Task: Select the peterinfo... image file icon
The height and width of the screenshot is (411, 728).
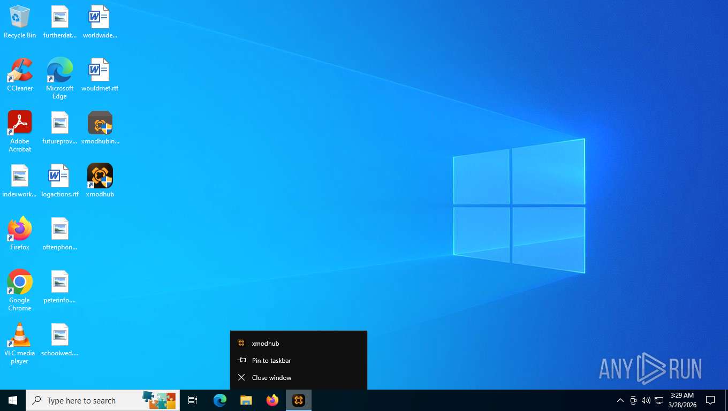Action: (x=60, y=287)
